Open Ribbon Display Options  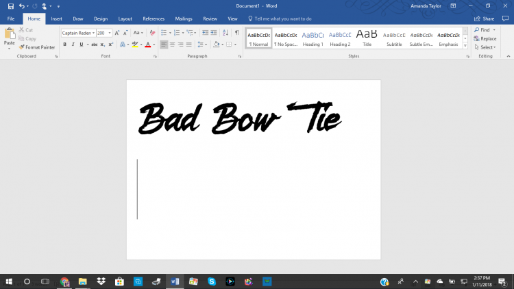pos(454,6)
